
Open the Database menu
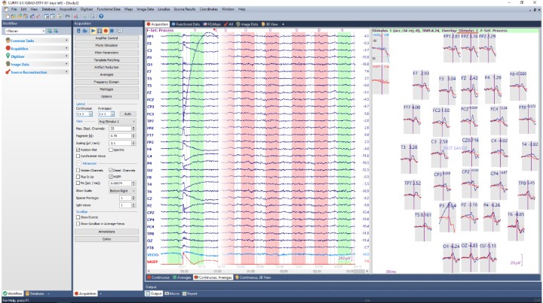[x=48, y=9]
